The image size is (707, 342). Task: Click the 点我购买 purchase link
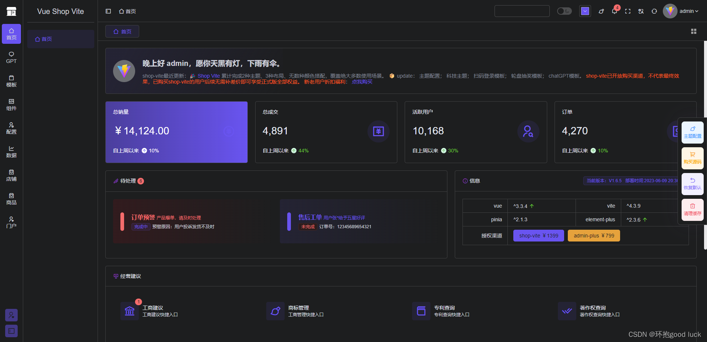362,82
